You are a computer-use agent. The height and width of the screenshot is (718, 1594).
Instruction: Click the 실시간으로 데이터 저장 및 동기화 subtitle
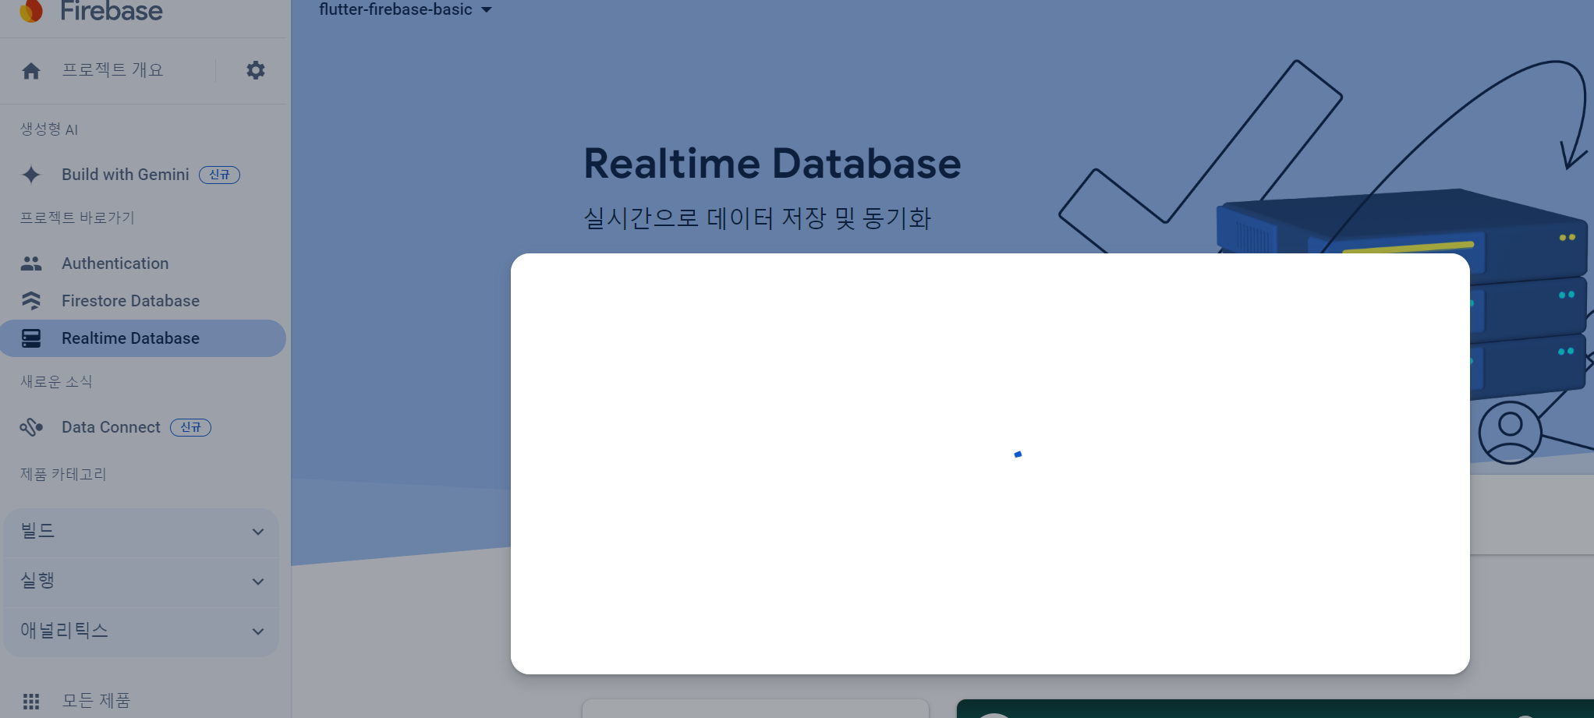pyautogui.click(x=757, y=218)
